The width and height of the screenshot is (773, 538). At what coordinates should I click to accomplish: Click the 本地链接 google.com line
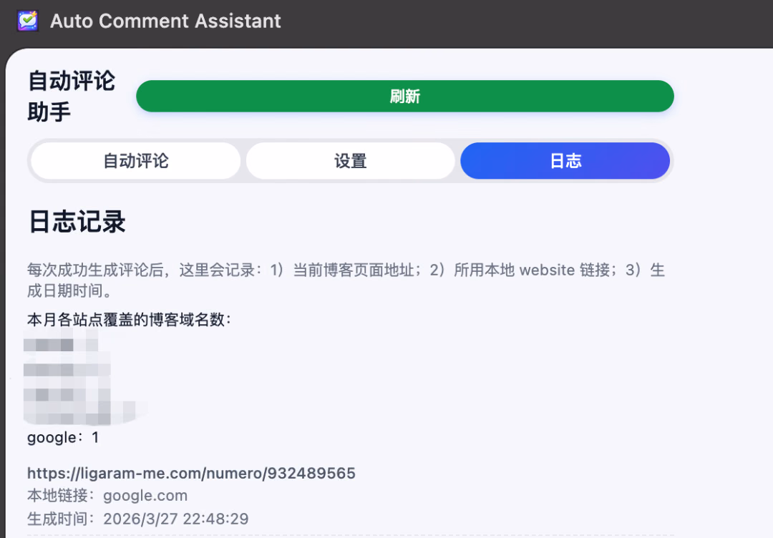point(107,495)
